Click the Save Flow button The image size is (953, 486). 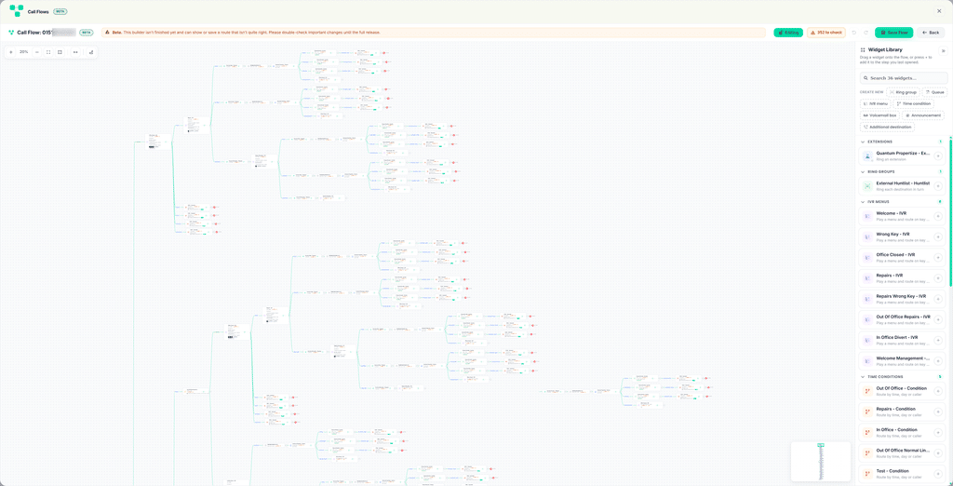tap(893, 33)
